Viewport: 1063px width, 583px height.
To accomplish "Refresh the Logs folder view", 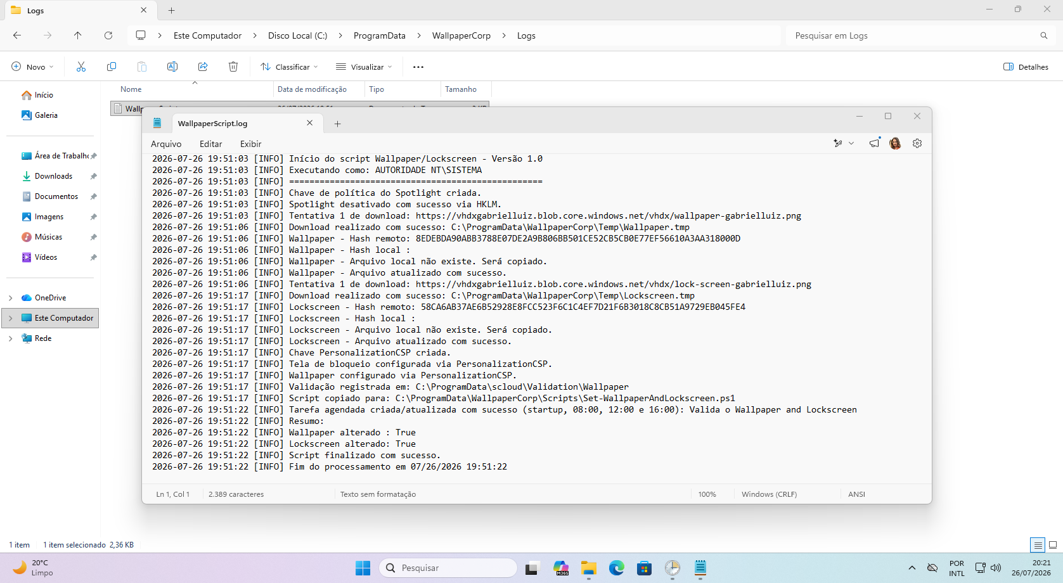I will (108, 35).
